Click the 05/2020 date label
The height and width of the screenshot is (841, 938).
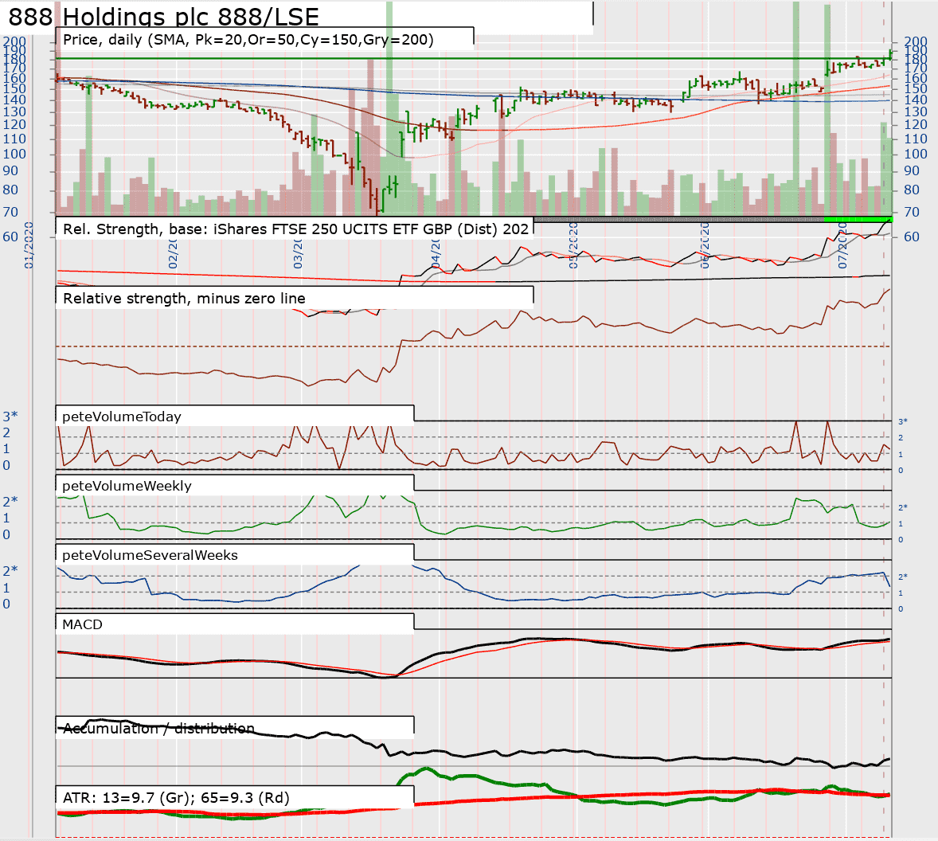click(573, 245)
